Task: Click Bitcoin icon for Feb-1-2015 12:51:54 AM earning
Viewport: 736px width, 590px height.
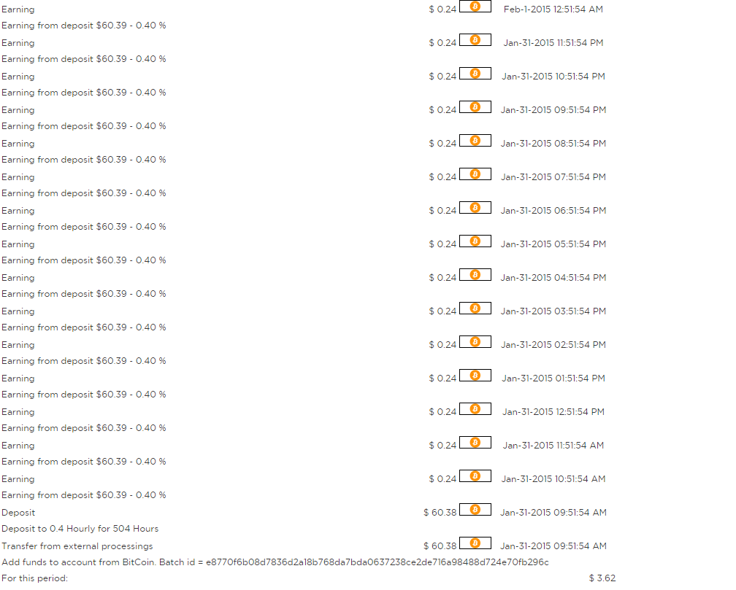Action: pos(475,6)
